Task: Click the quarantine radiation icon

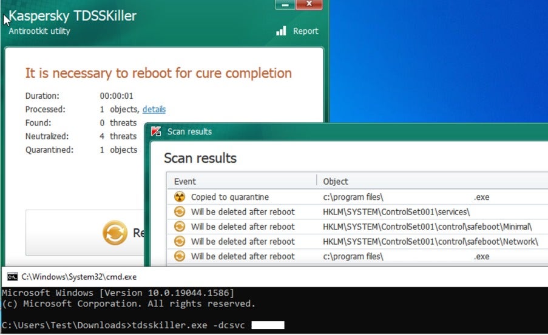Action: [x=180, y=197]
